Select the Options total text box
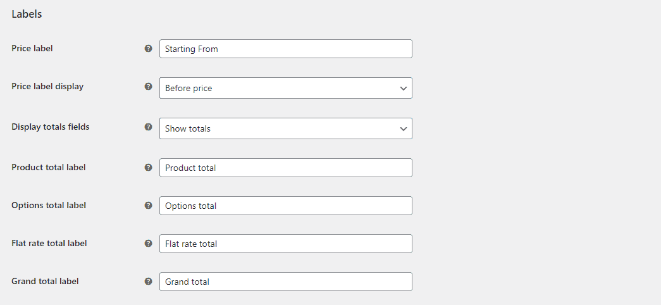The image size is (661, 305). tap(286, 206)
